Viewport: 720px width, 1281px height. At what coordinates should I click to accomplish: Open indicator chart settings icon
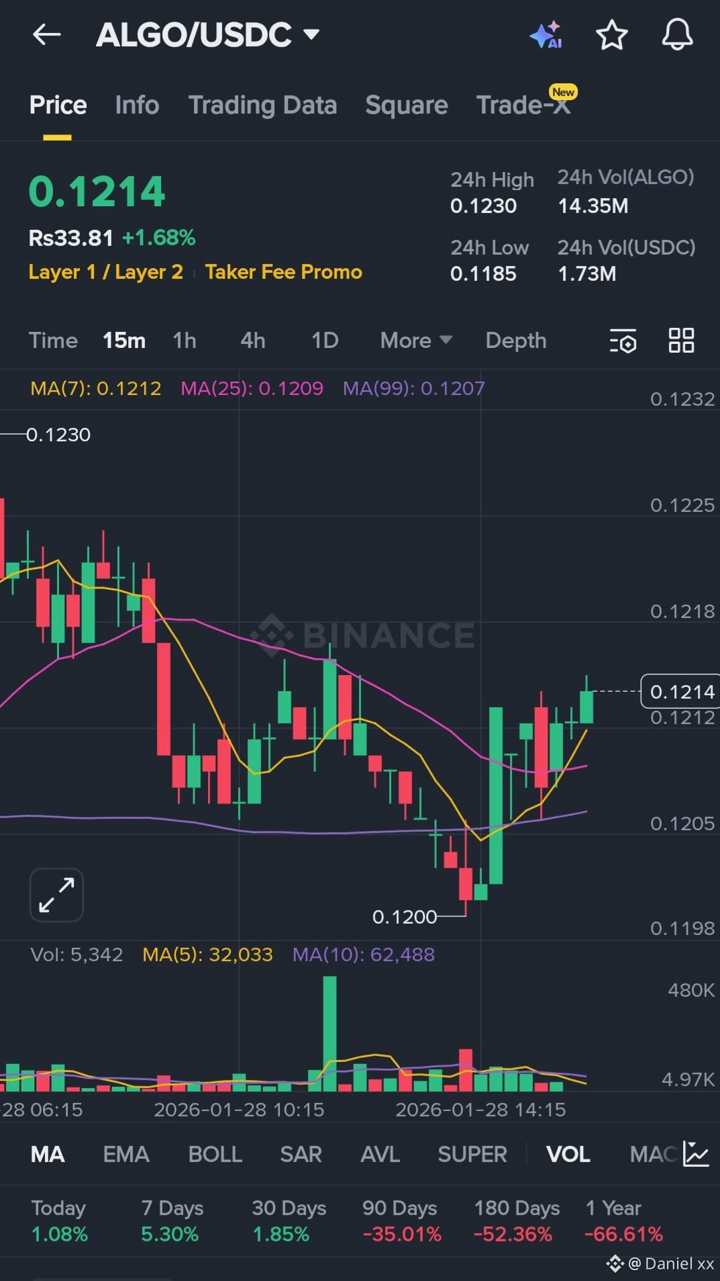pyautogui.click(x=696, y=1153)
